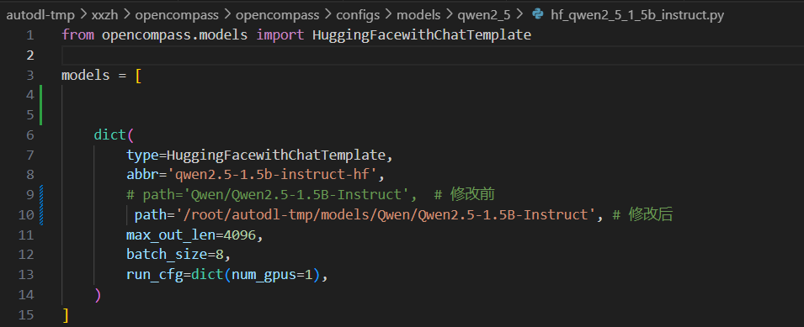Viewport: 804px width, 327px height.
Task: Click 'max_out_len=4096,' on line 11
Action: [x=194, y=235]
